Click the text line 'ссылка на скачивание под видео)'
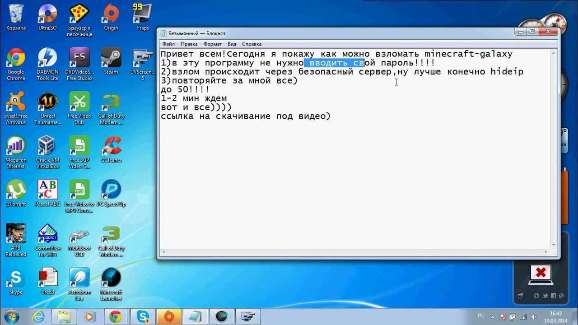The height and width of the screenshot is (325, 578). pyautogui.click(x=246, y=116)
